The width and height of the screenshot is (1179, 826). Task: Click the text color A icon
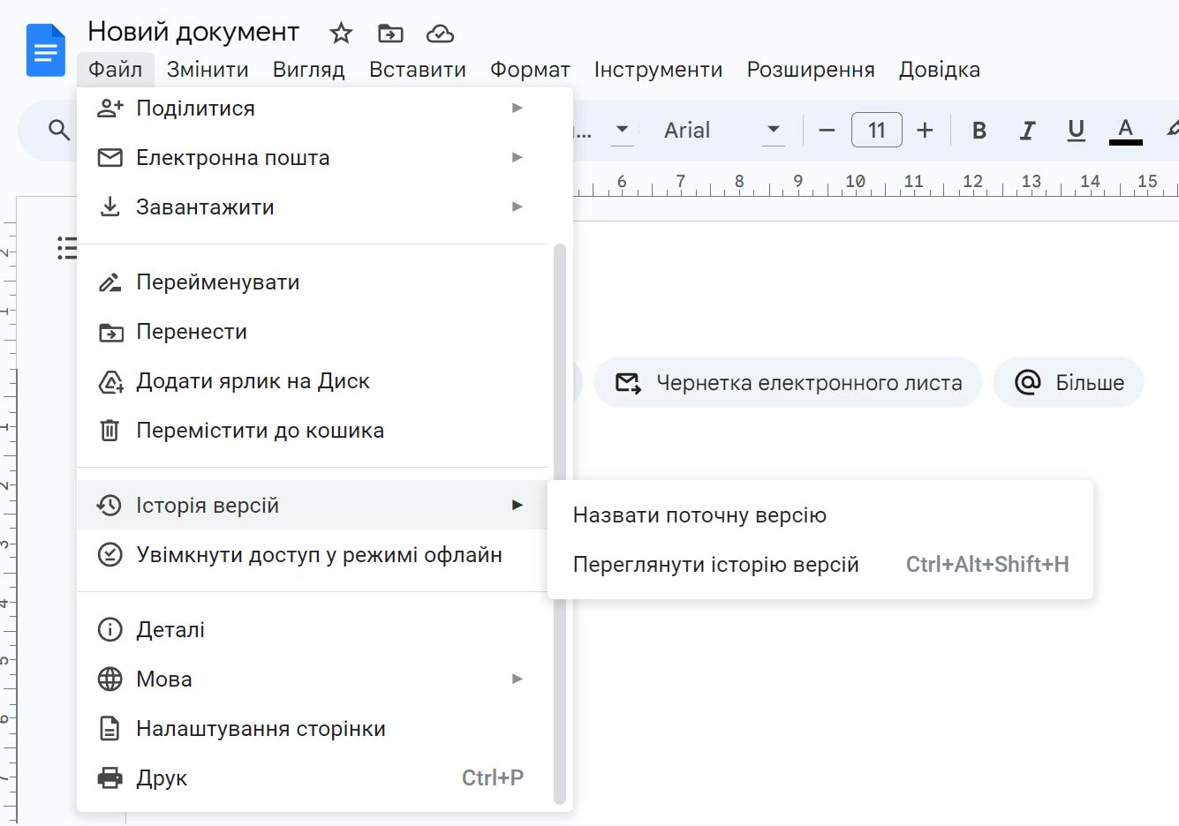(1125, 131)
